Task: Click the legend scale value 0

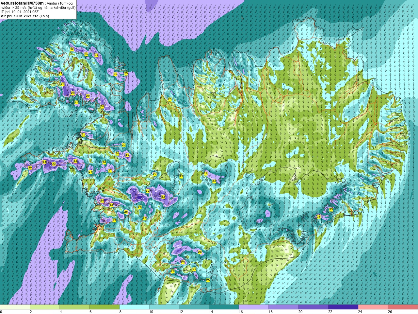Action: point(1,312)
